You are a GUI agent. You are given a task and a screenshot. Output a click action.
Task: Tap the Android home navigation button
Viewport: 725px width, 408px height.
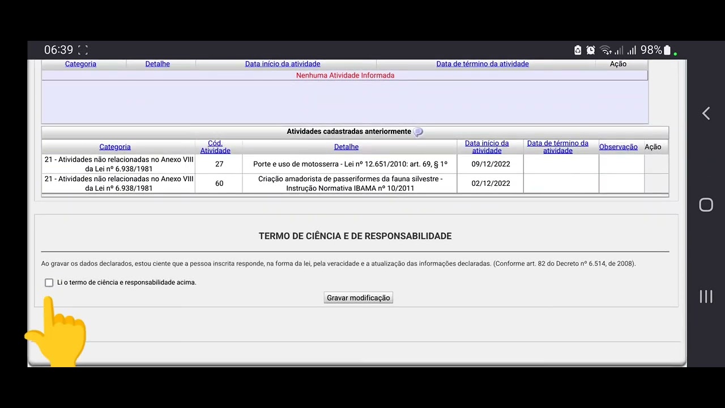pos(706,205)
